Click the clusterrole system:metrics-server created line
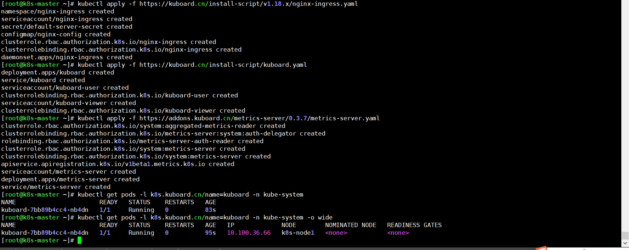This screenshot has width=629, height=250. [123, 149]
